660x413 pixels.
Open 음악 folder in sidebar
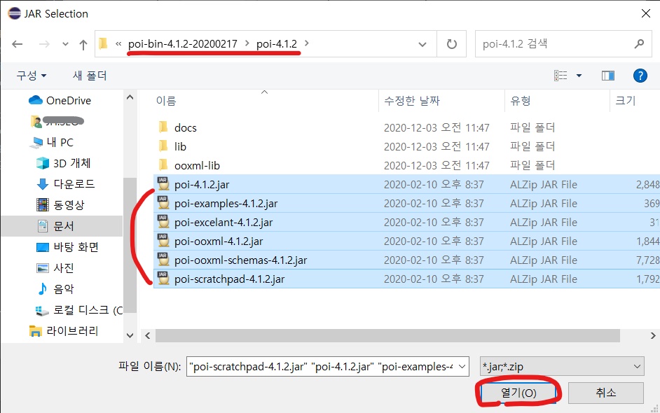click(55, 289)
